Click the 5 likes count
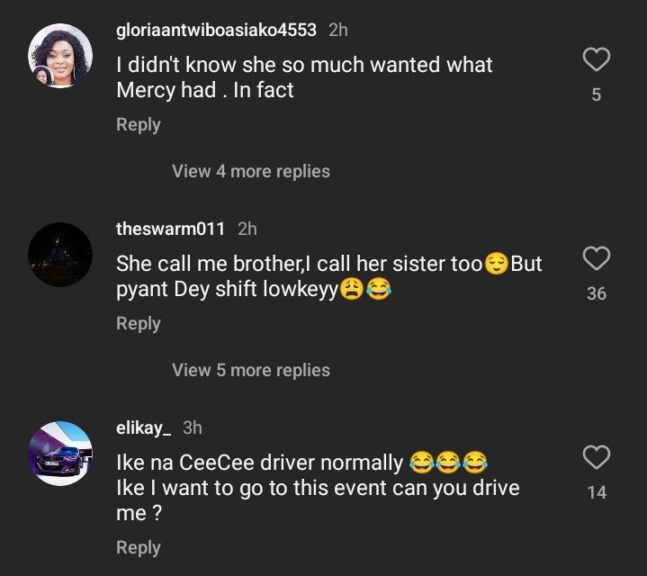Screen dimensions: 647x576 [597, 94]
